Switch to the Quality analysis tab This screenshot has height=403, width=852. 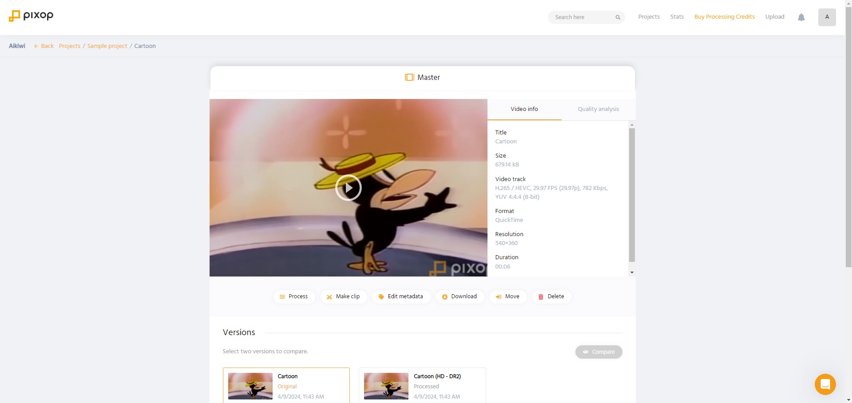coord(598,109)
